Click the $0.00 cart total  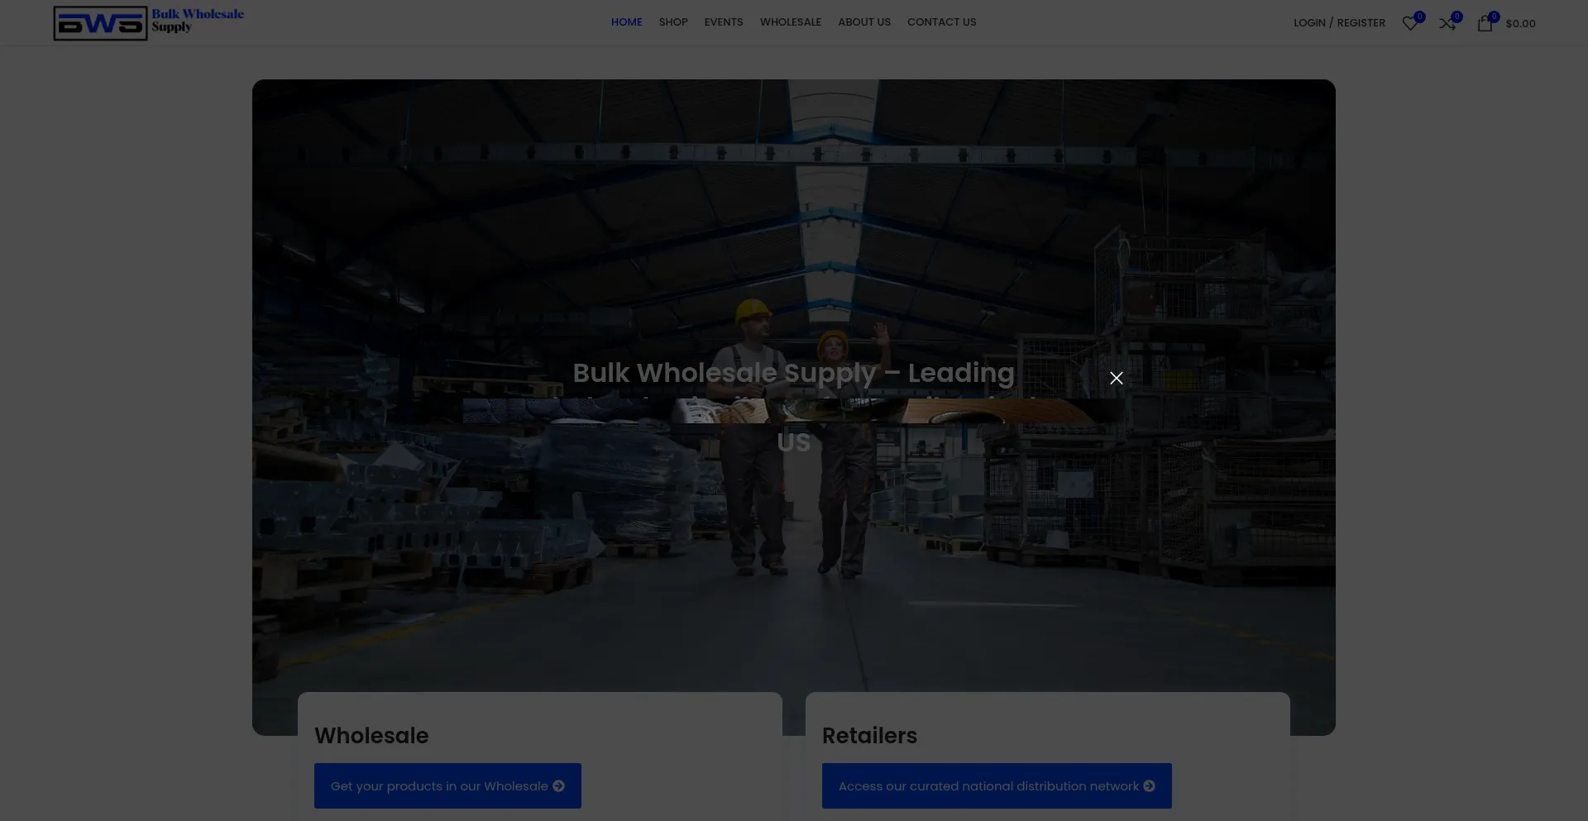pos(1520,24)
